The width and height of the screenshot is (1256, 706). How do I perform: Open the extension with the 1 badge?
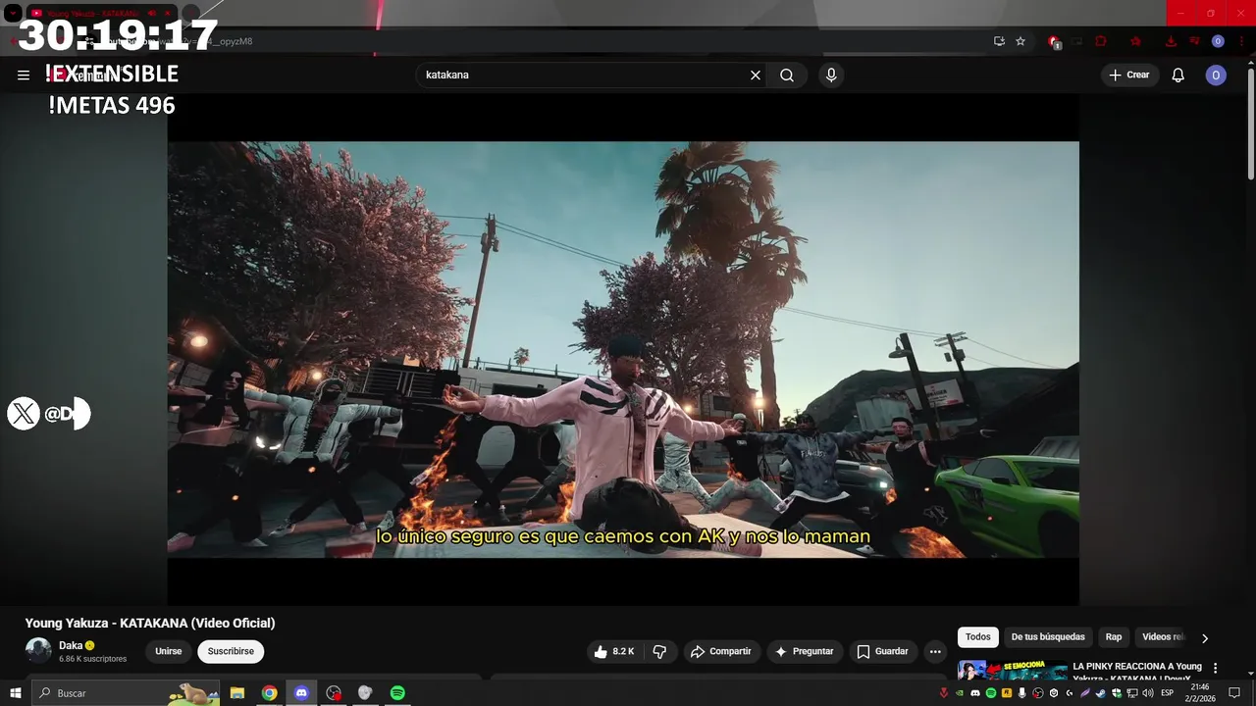click(x=1054, y=42)
